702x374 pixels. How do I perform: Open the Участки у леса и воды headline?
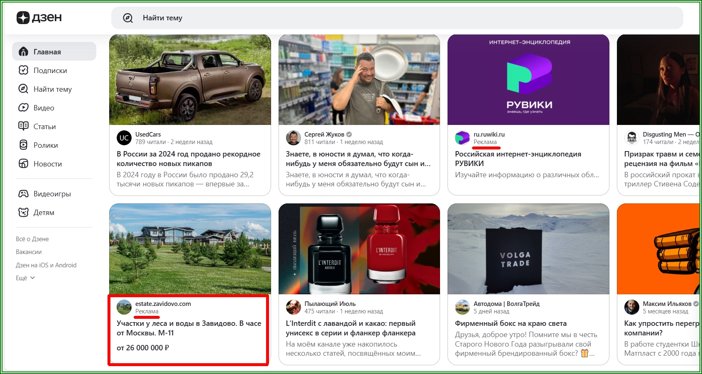click(x=189, y=328)
